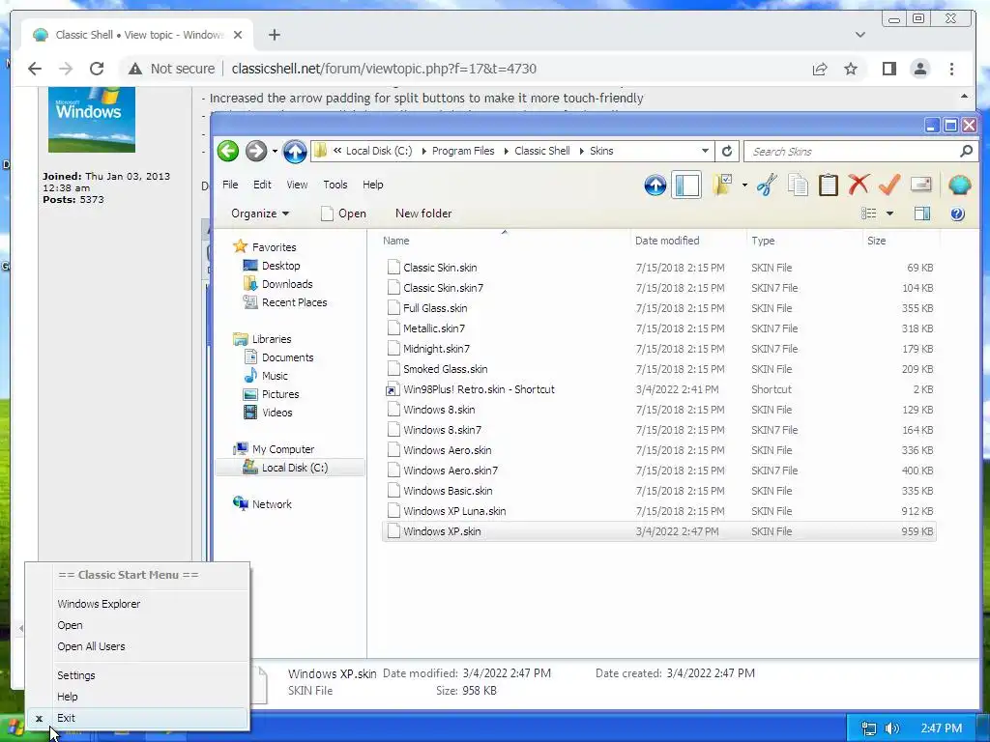Open dropdown arrow beside folder toolbar icon

click(x=744, y=185)
